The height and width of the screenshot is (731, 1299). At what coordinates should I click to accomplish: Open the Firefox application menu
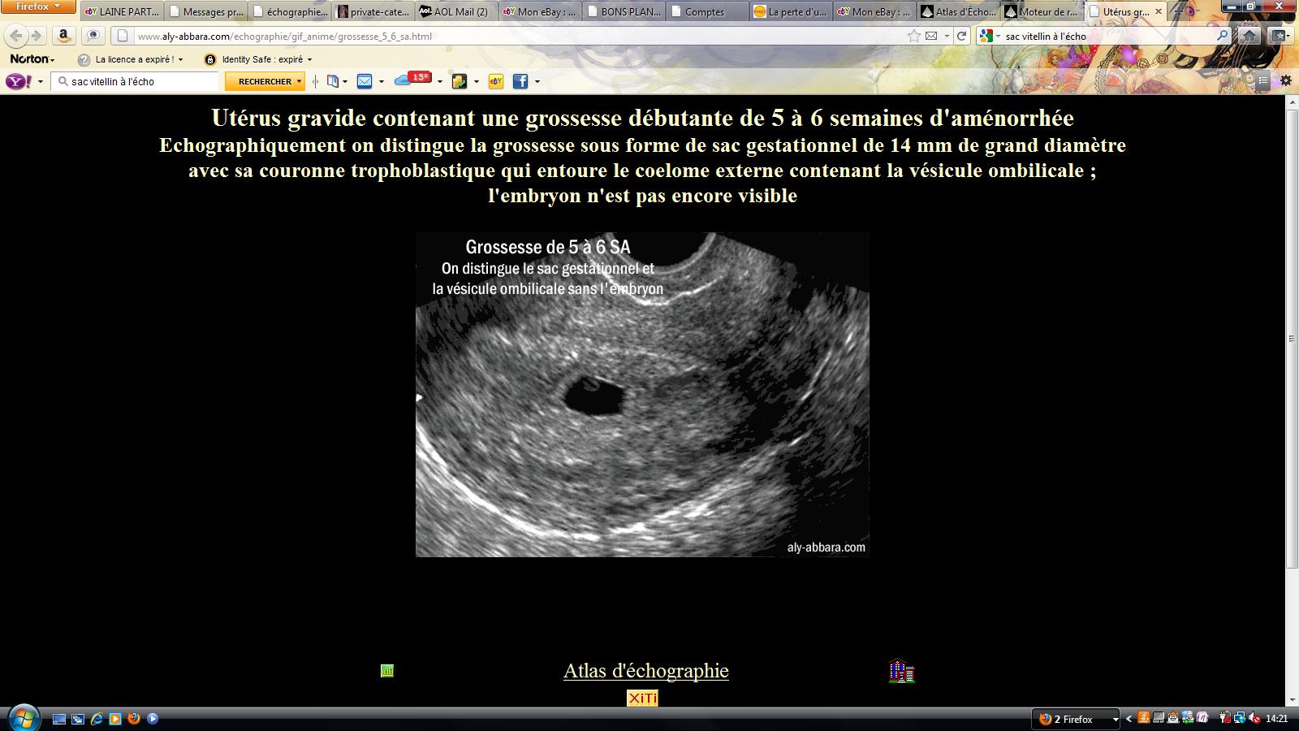click(38, 6)
